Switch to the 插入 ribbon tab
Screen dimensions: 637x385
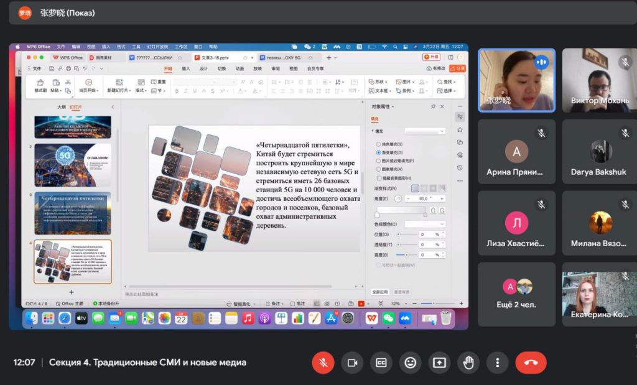[x=185, y=69]
